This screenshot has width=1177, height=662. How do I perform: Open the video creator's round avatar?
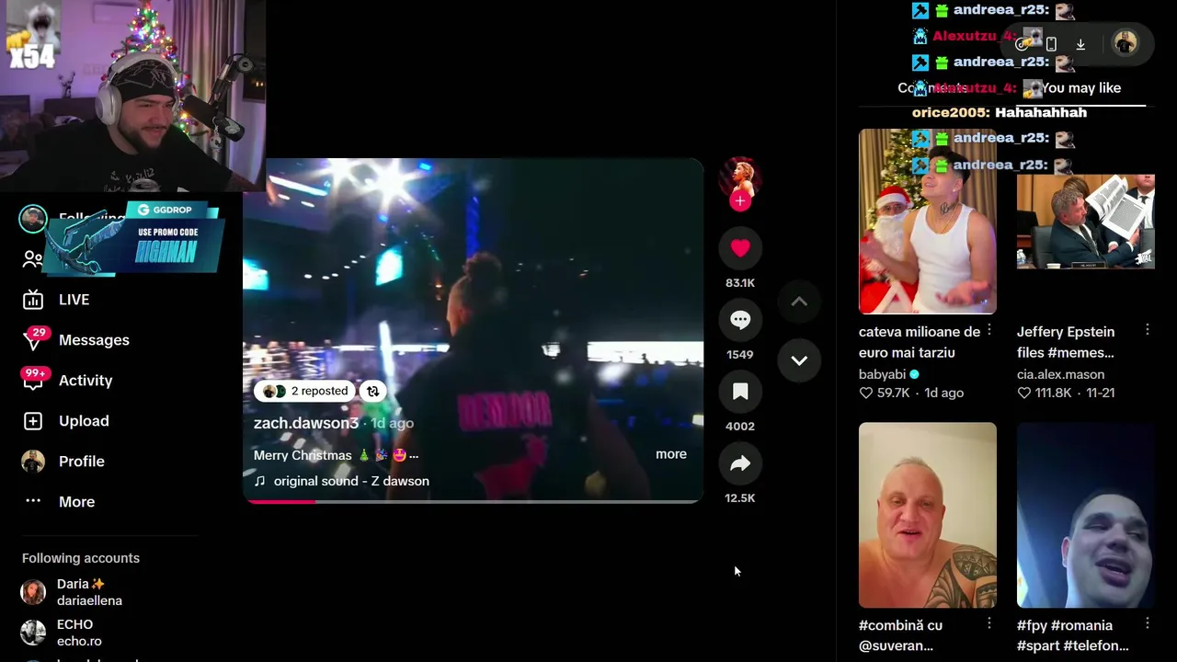tap(740, 177)
